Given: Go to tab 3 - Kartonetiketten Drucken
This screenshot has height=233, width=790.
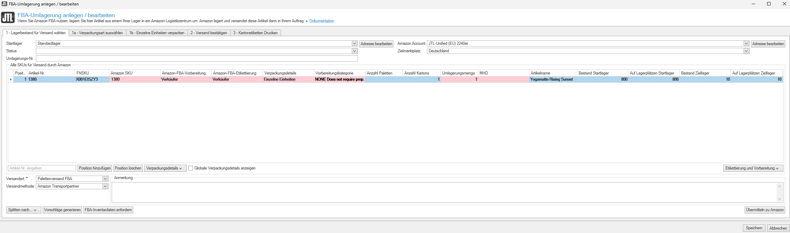Looking at the screenshot, I should point(255,33).
